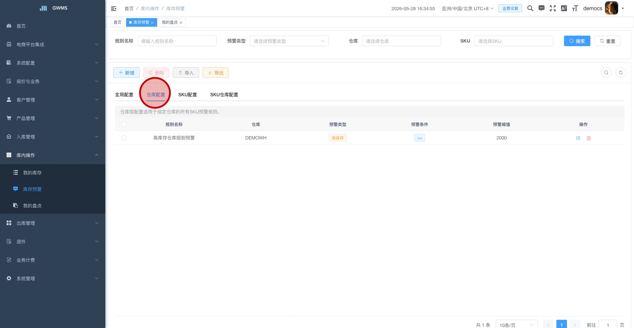Expand 退件 sidebar menu
Image resolution: width=634 pixels, height=328 pixels.
click(53, 242)
